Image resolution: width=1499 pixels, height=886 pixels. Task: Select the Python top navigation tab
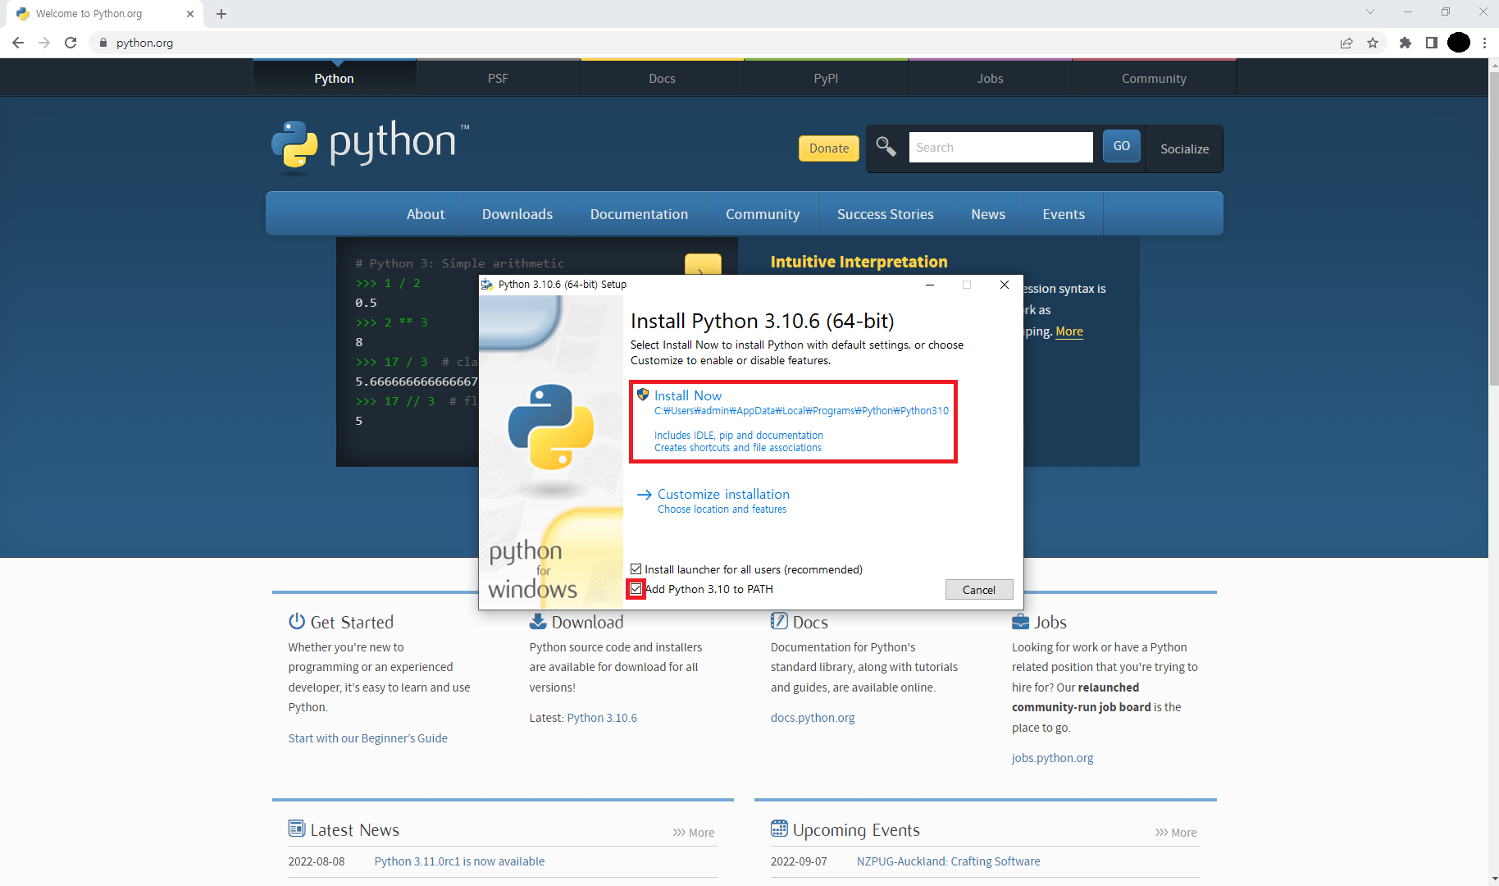point(335,79)
